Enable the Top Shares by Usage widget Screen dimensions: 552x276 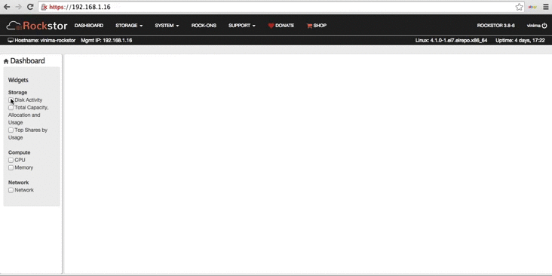(11, 130)
